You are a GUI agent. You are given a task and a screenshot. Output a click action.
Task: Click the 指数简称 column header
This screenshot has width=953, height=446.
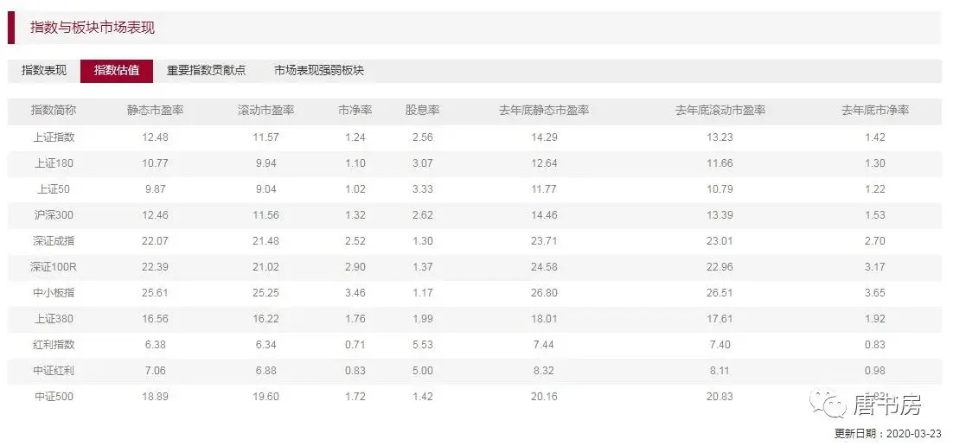[54, 111]
